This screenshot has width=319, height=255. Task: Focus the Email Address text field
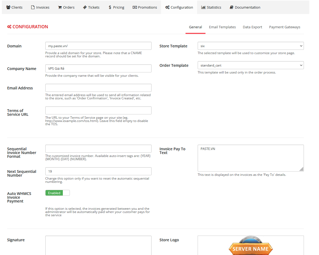coord(98,88)
